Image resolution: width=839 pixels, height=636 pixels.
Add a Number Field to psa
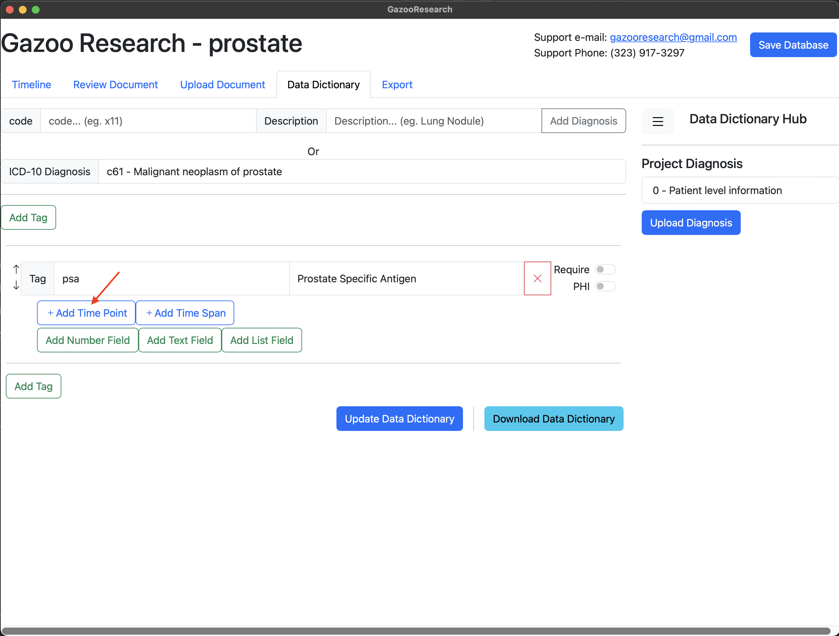tap(88, 340)
